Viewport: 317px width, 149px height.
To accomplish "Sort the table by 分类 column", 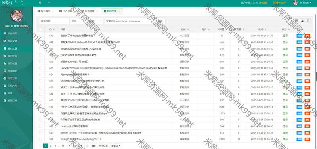I will 188,29.
